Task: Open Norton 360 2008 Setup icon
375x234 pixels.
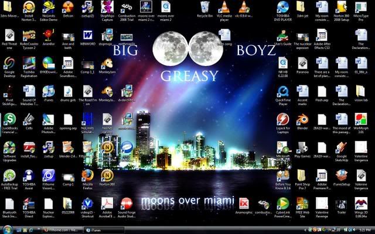Action: [342, 11]
